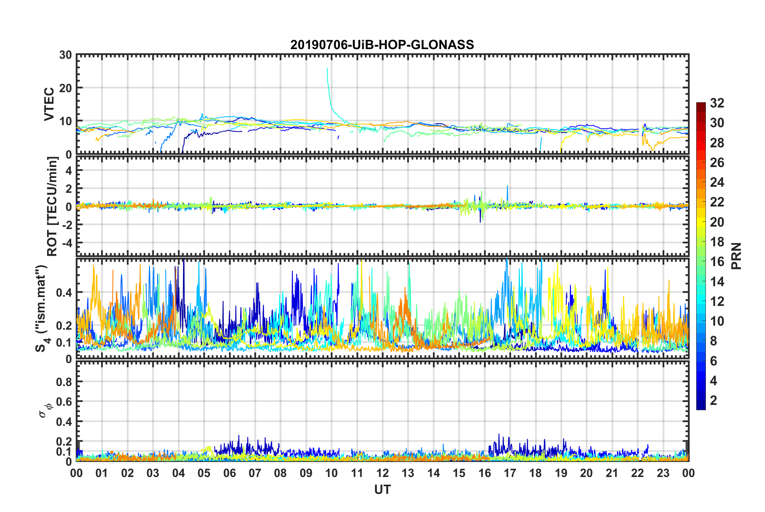Screen dimensions: 765x512
Task: Select the UT x-axis label
Action: pos(382,489)
